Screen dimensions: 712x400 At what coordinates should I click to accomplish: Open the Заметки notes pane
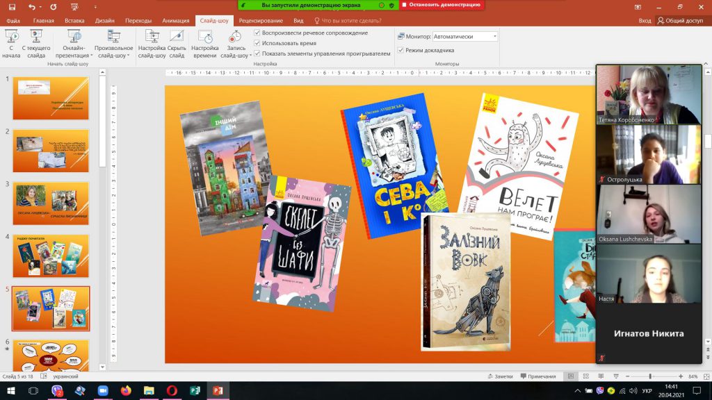pyautogui.click(x=500, y=376)
